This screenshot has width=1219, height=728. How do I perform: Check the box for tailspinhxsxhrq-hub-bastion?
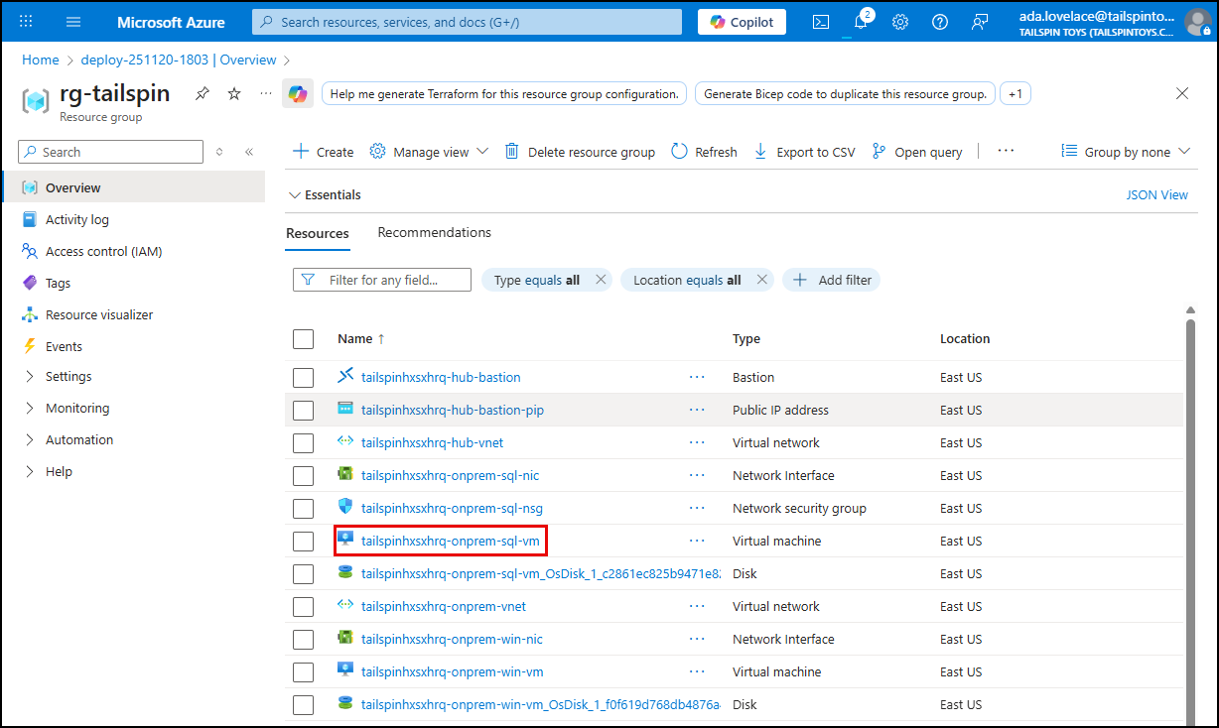click(x=303, y=377)
